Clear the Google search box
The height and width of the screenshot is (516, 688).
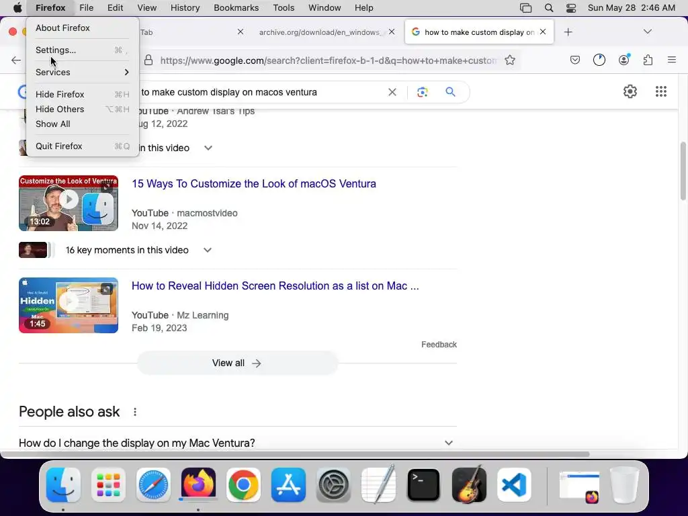click(x=392, y=92)
